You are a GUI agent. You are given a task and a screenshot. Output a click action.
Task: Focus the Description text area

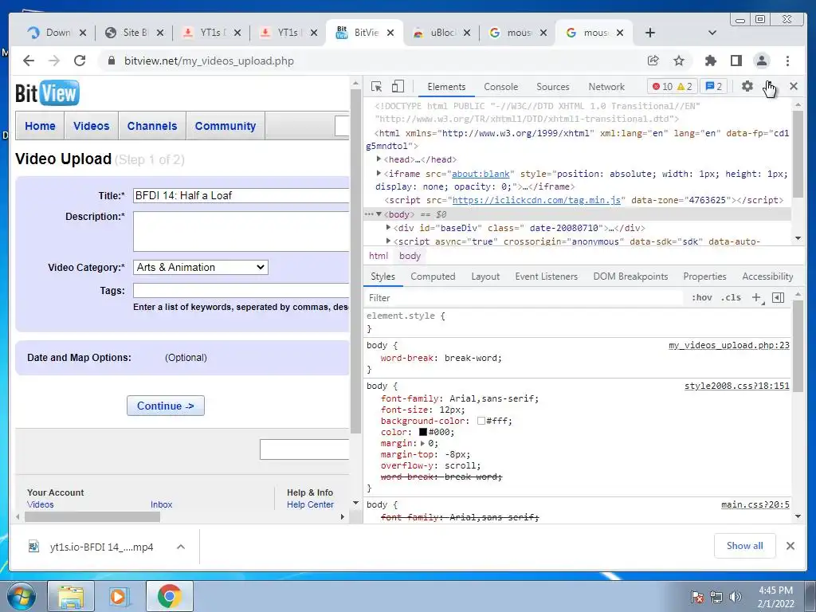[241, 232]
